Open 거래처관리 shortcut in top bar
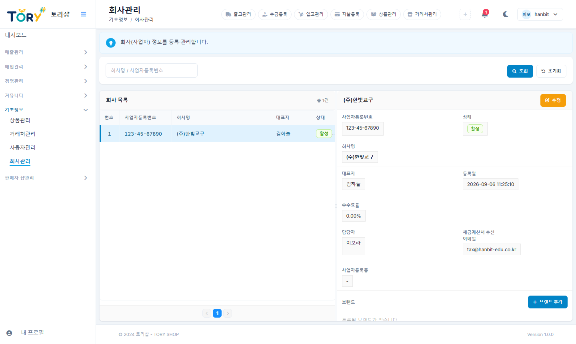 point(422,14)
